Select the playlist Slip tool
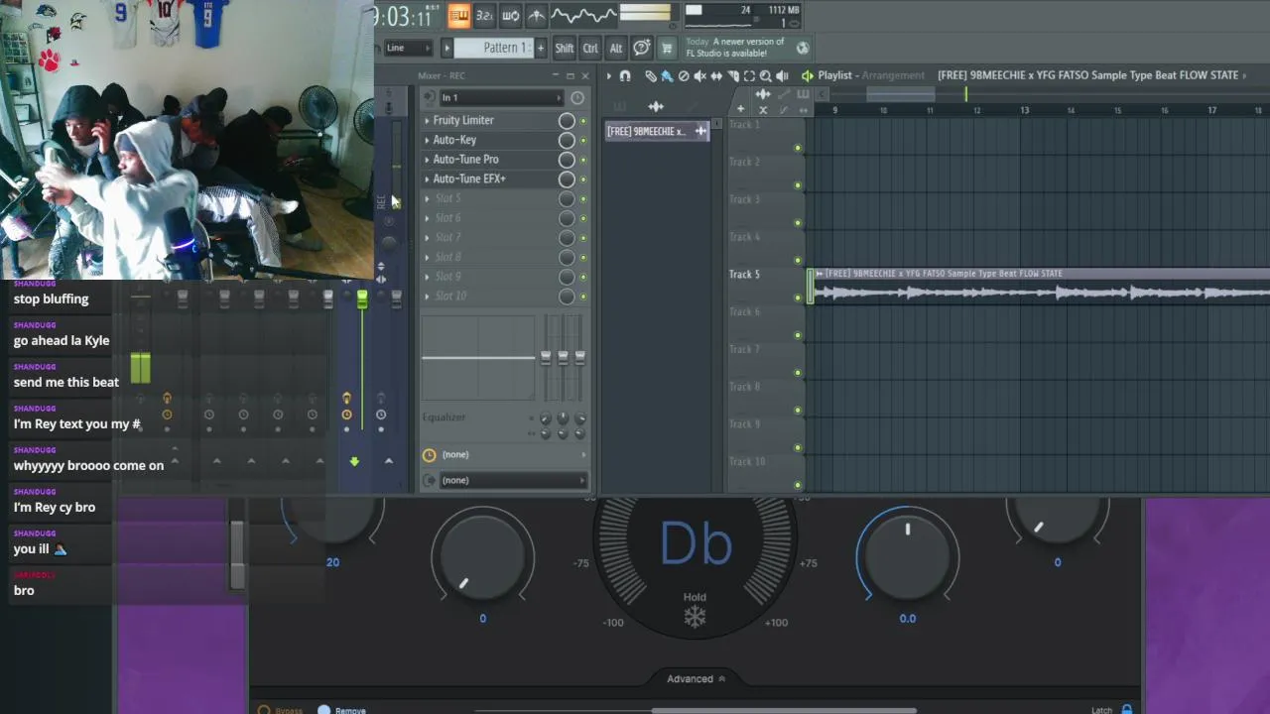The height and width of the screenshot is (714, 1270). point(716,75)
